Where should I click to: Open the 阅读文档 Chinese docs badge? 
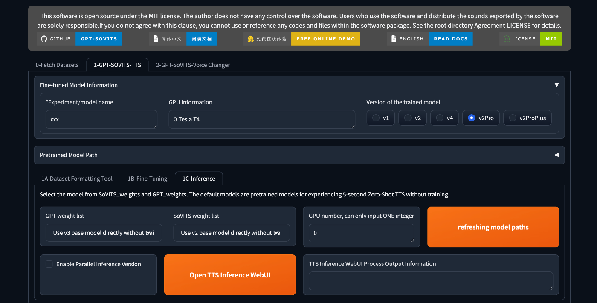coord(201,39)
